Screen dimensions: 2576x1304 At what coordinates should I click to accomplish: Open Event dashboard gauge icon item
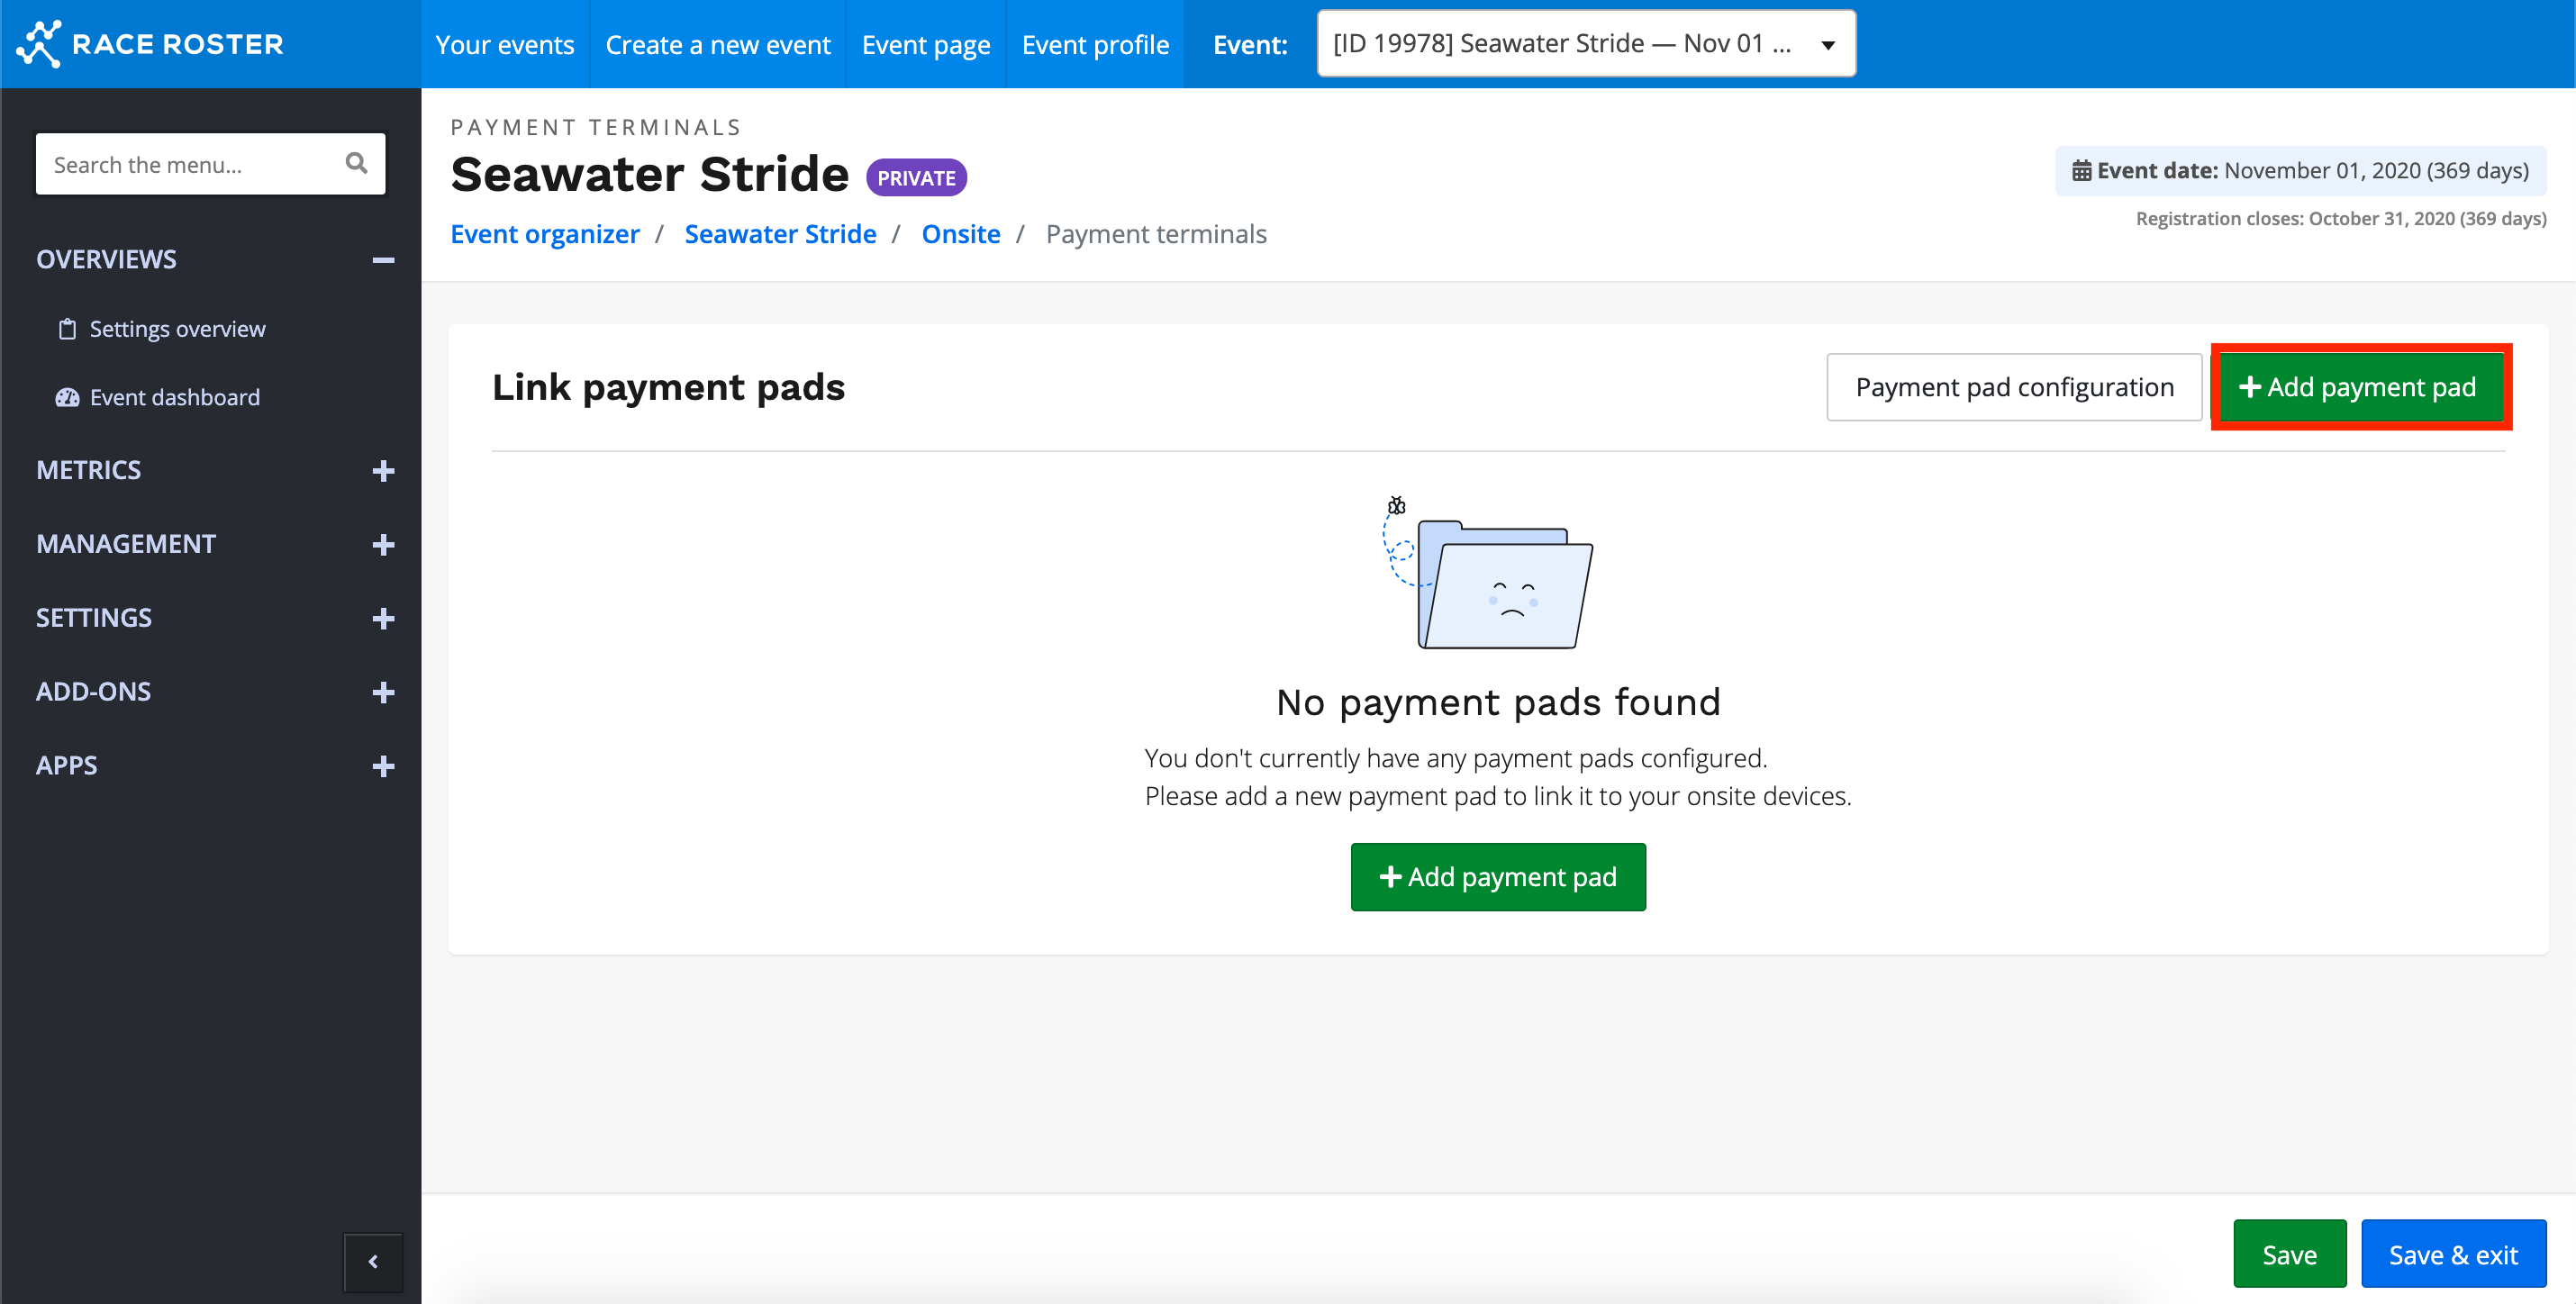click(67, 397)
